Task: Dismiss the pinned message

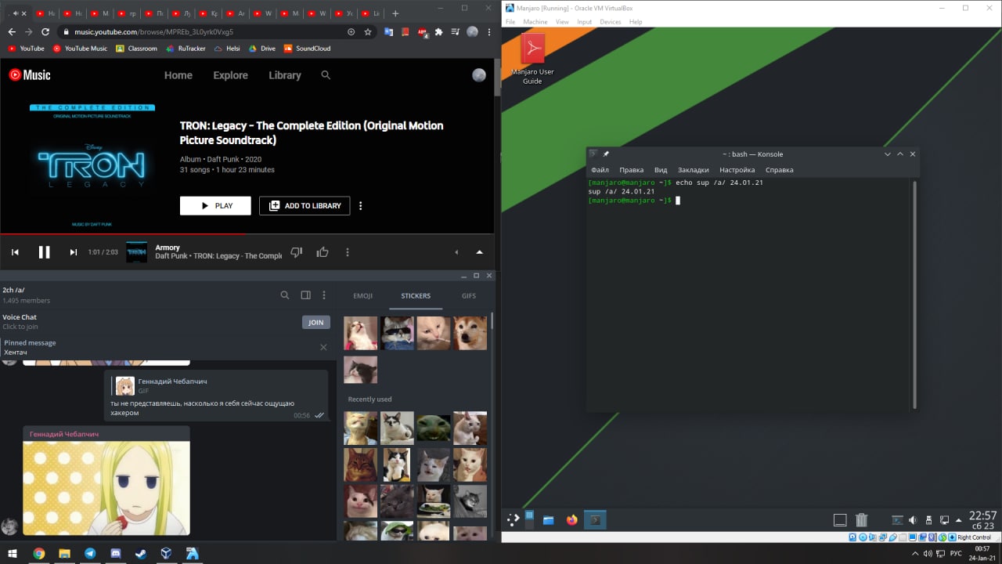Action: click(323, 347)
